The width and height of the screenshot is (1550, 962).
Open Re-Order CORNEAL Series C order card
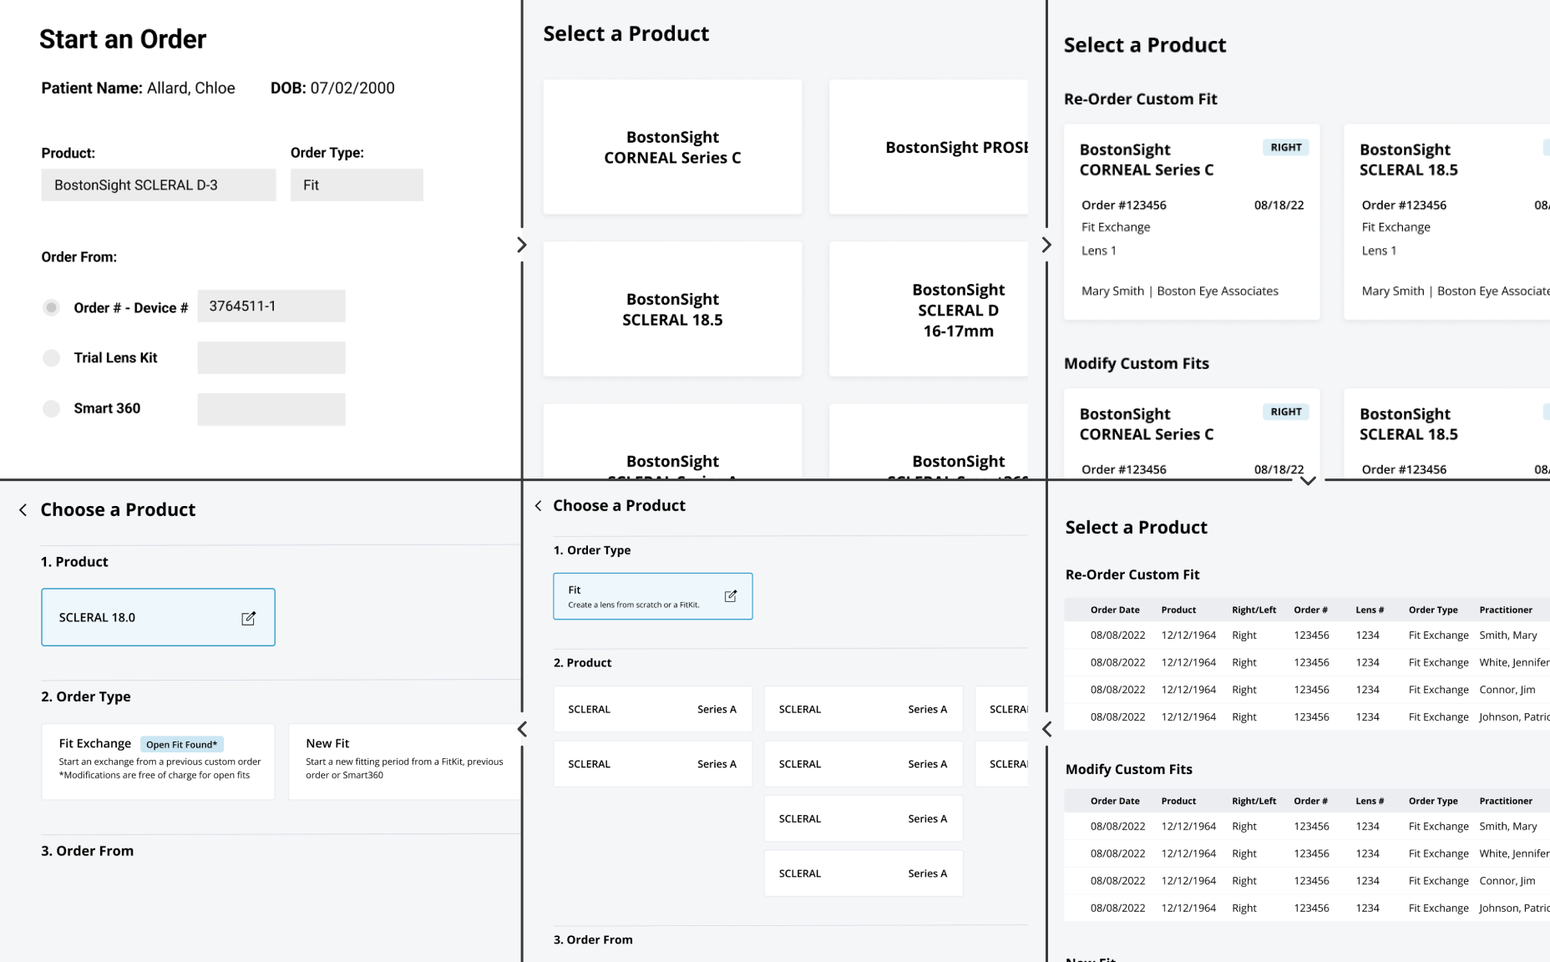point(1192,221)
